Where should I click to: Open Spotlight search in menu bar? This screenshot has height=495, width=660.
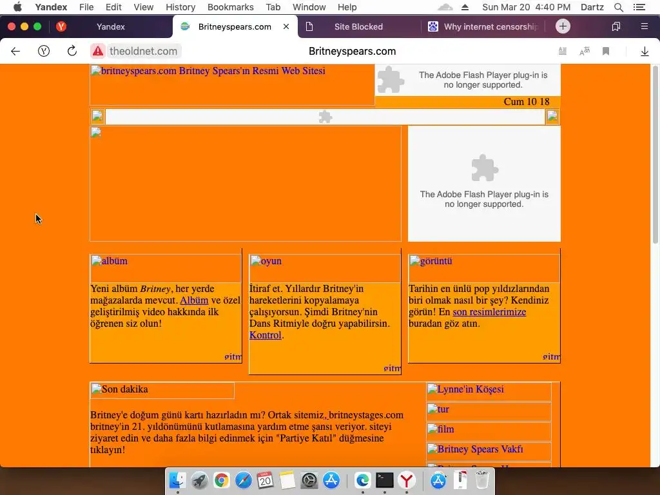click(618, 7)
